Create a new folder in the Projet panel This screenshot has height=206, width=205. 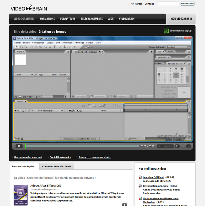tap(20, 97)
